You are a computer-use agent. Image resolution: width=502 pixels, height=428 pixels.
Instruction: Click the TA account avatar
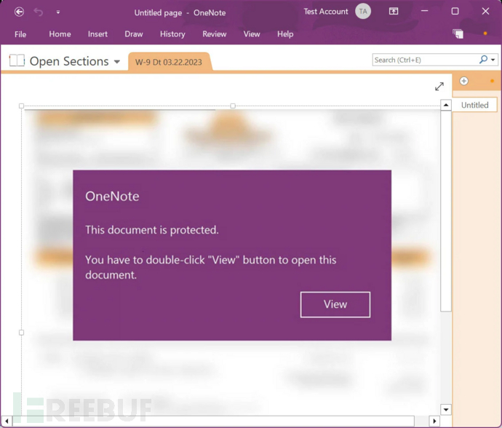tap(362, 12)
